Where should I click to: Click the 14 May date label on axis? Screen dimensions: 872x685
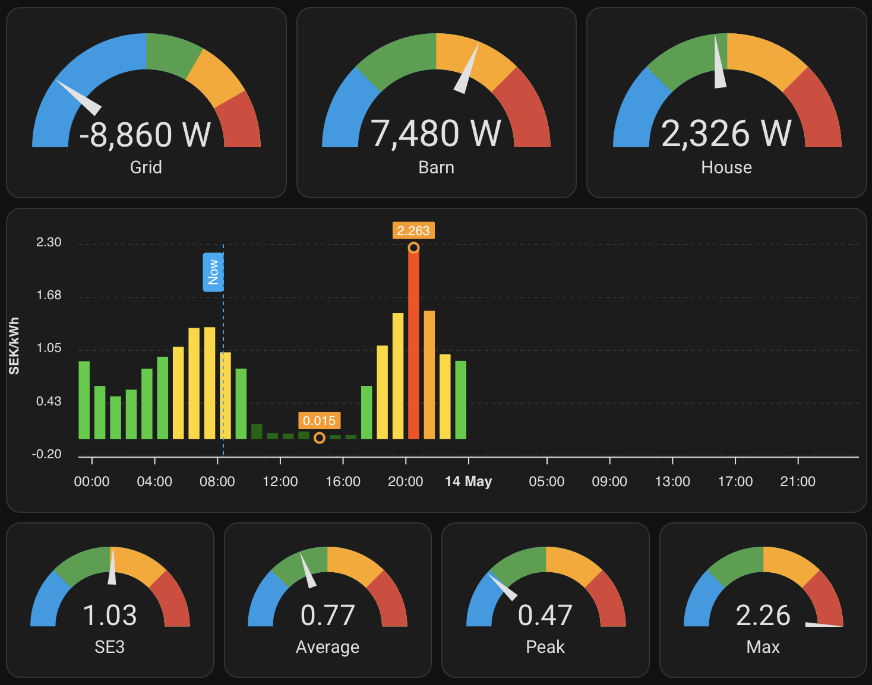[x=468, y=481]
